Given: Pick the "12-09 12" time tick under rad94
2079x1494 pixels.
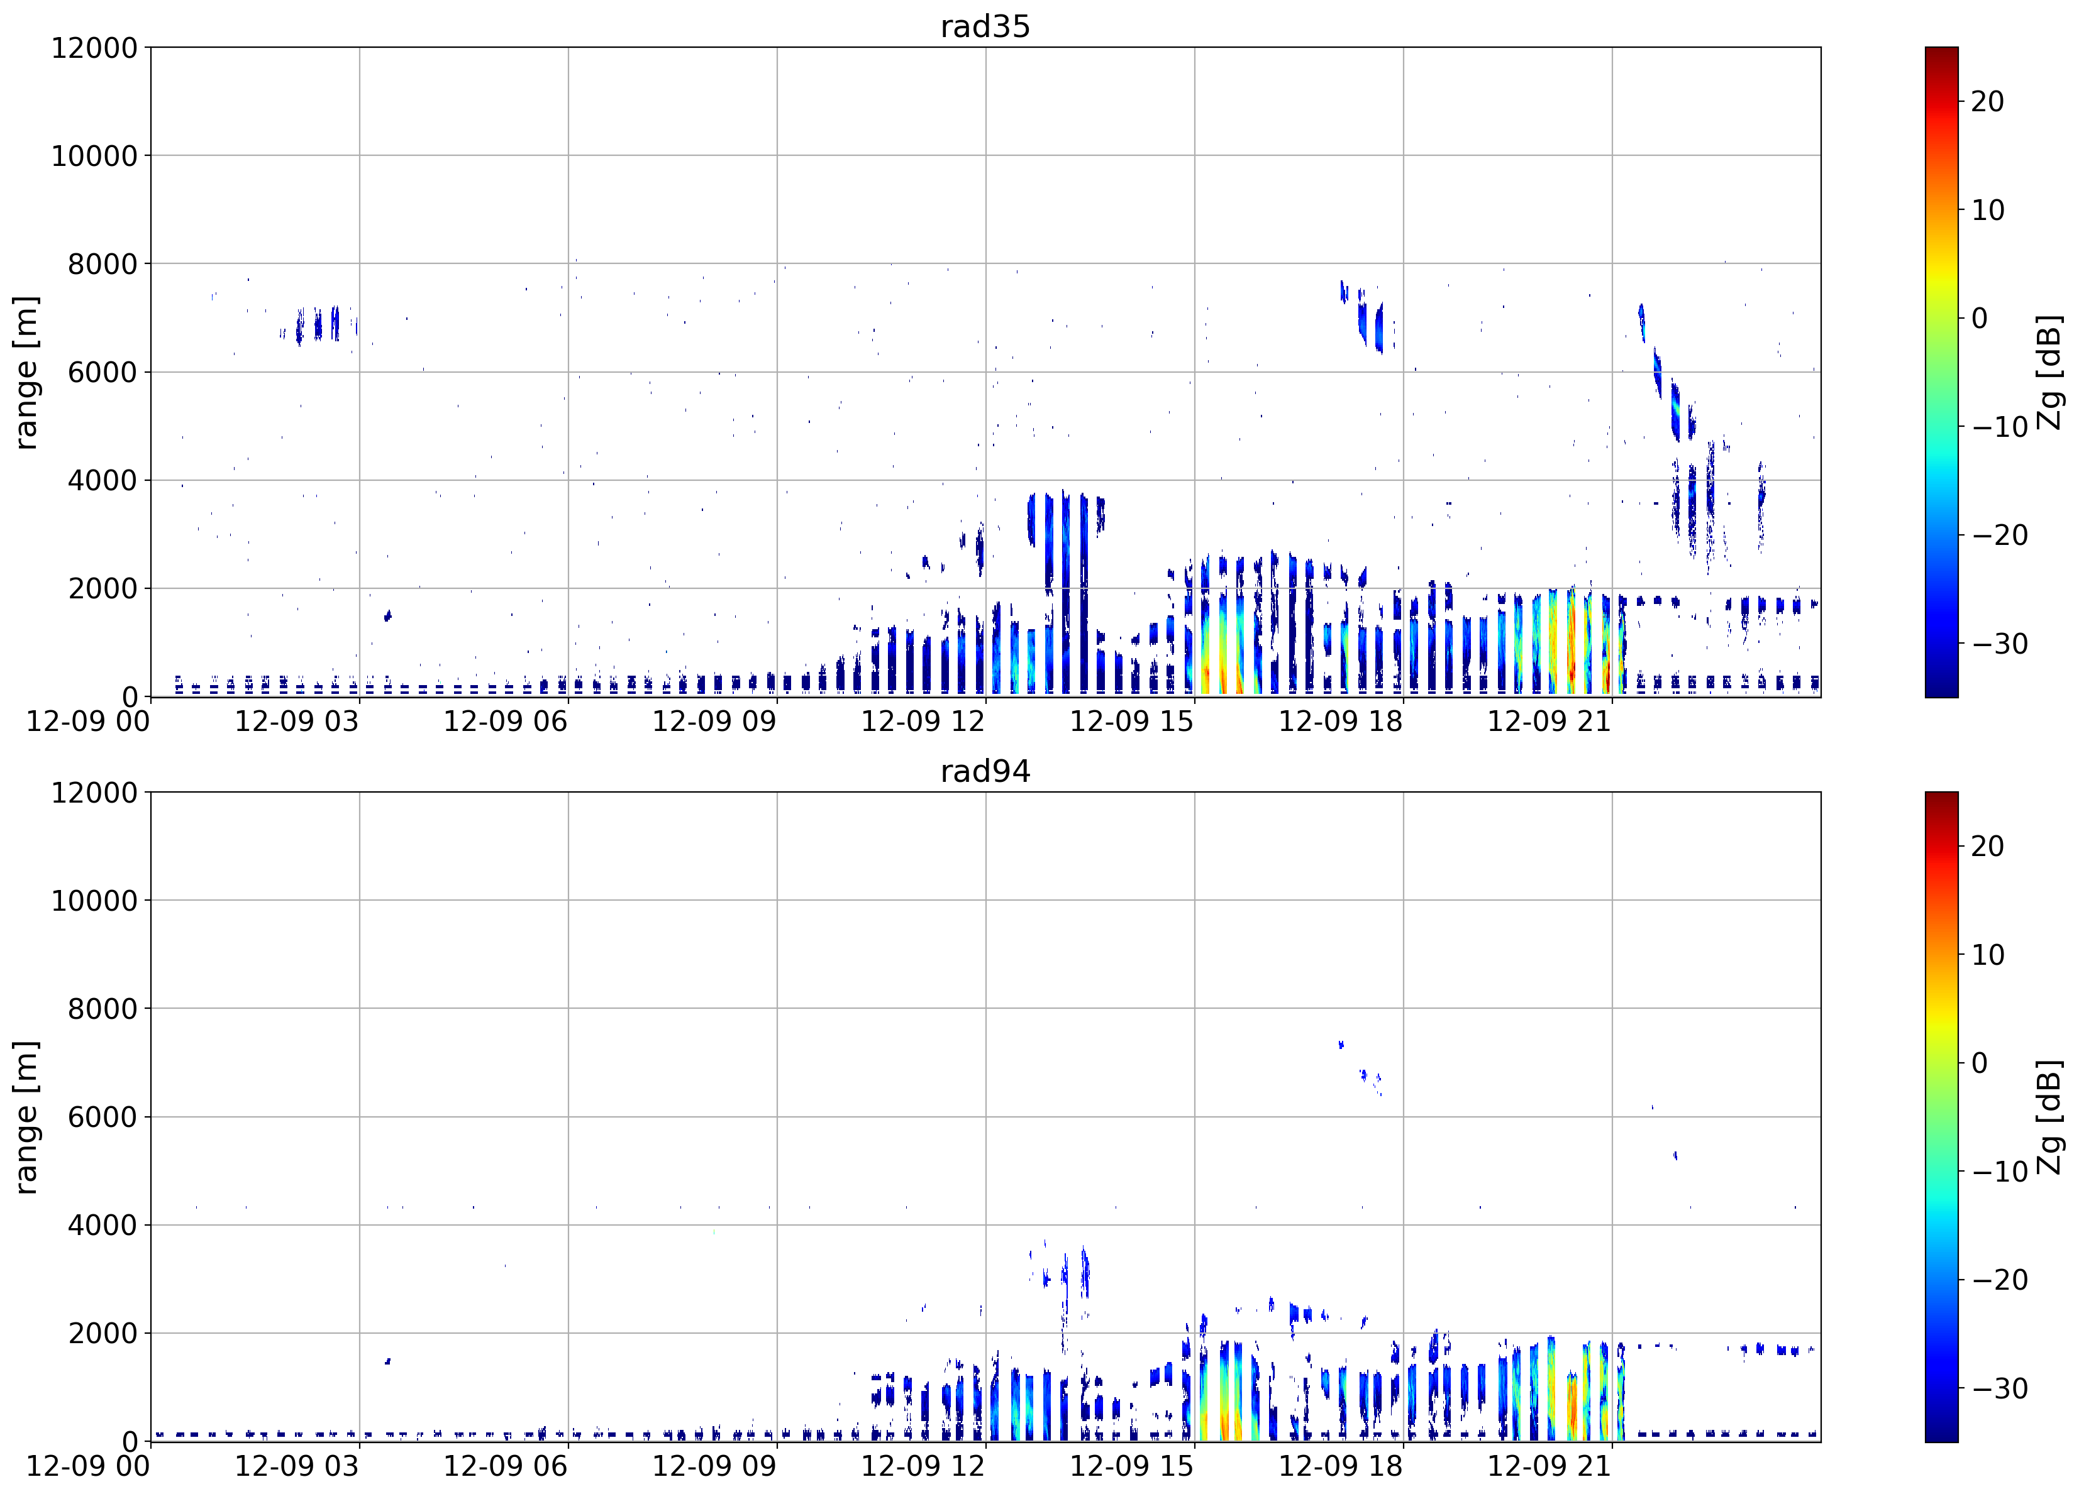Looking at the screenshot, I should click(923, 1466).
